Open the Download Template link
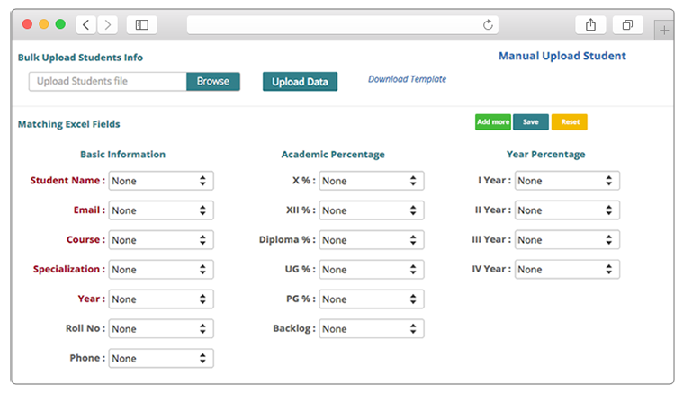Image resolution: width=684 pixels, height=393 pixels. coord(407,79)
